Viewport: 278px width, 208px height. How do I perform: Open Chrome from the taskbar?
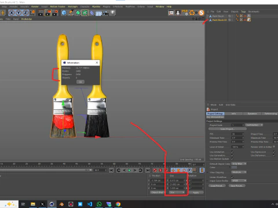118,204
